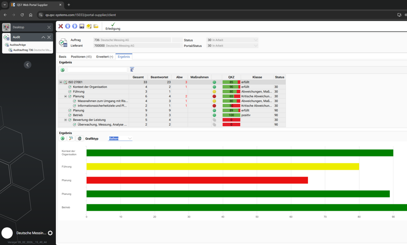
Task: Click the blue filter lines icon
Action: click(132, 69)
